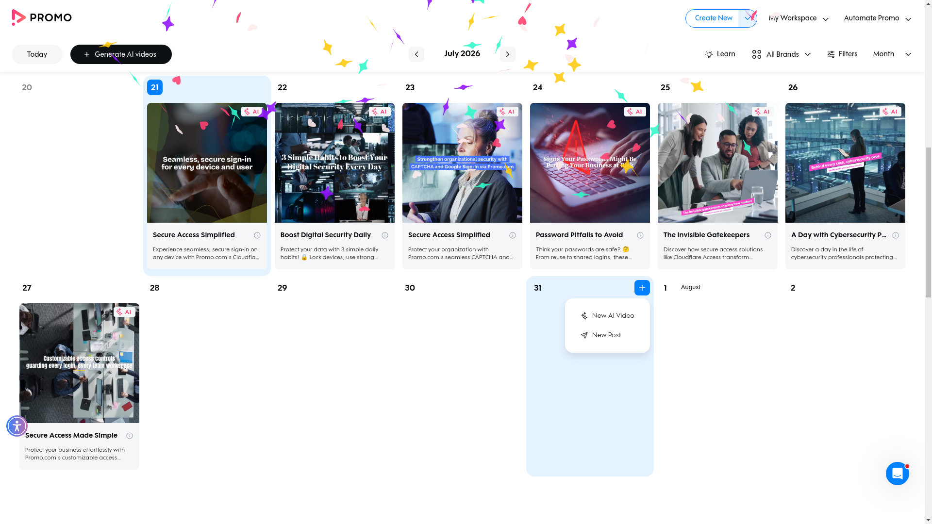The height and width of the screenshot is (524, 932).
Task: Open the 3 Simple Habits video thumbnail
Action: [x=334, y=163]
